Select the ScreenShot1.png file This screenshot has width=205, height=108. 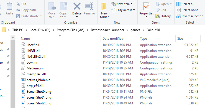point(39,97)
